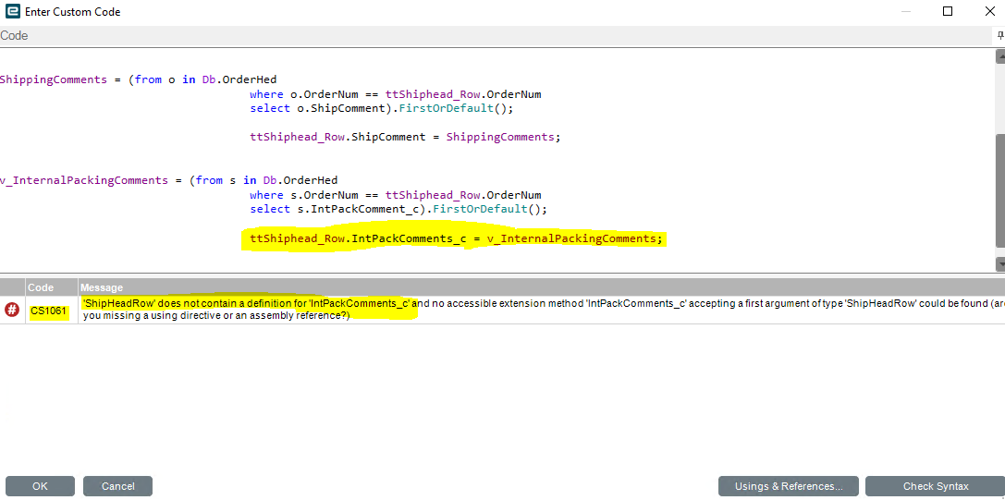1005x500 pixels.
Task: Click the Cancel button
Action: pyautogui.click(x=118, y=486)
